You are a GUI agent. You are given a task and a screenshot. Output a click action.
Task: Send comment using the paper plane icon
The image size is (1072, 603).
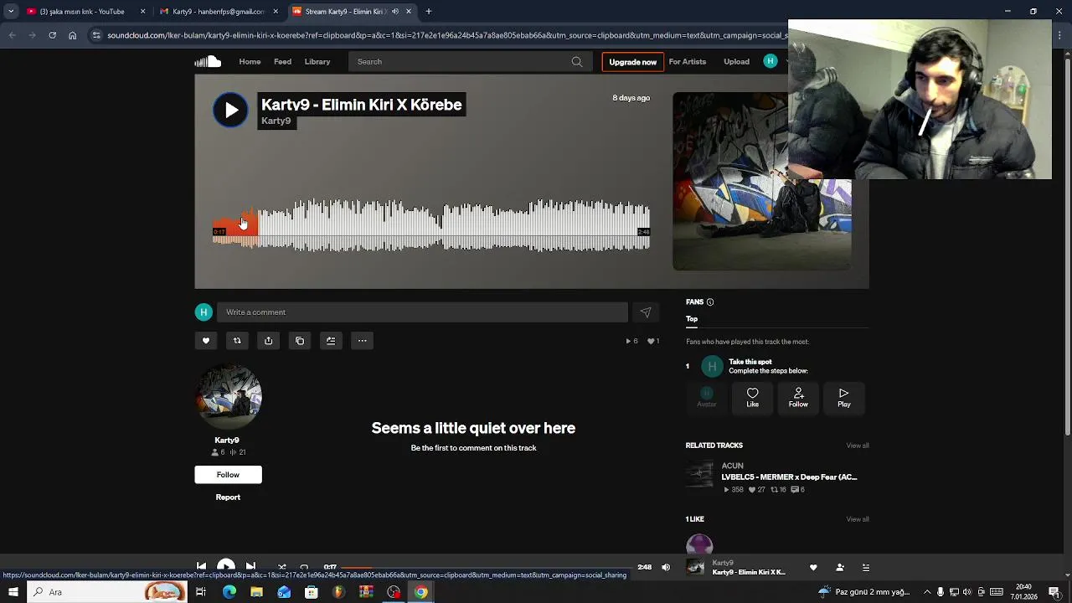[x=646, y=312]
